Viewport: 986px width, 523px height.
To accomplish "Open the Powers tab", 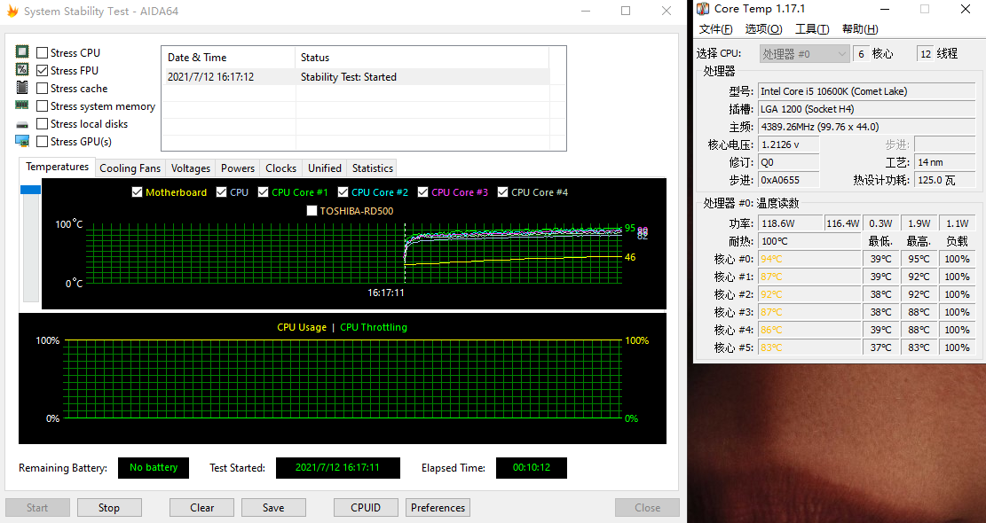I will pyautogui.click(x=238, y=168).
